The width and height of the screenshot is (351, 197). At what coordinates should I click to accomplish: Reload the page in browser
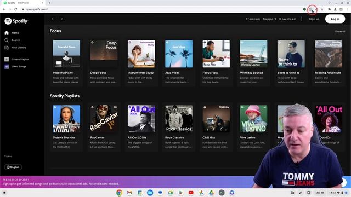16,9
